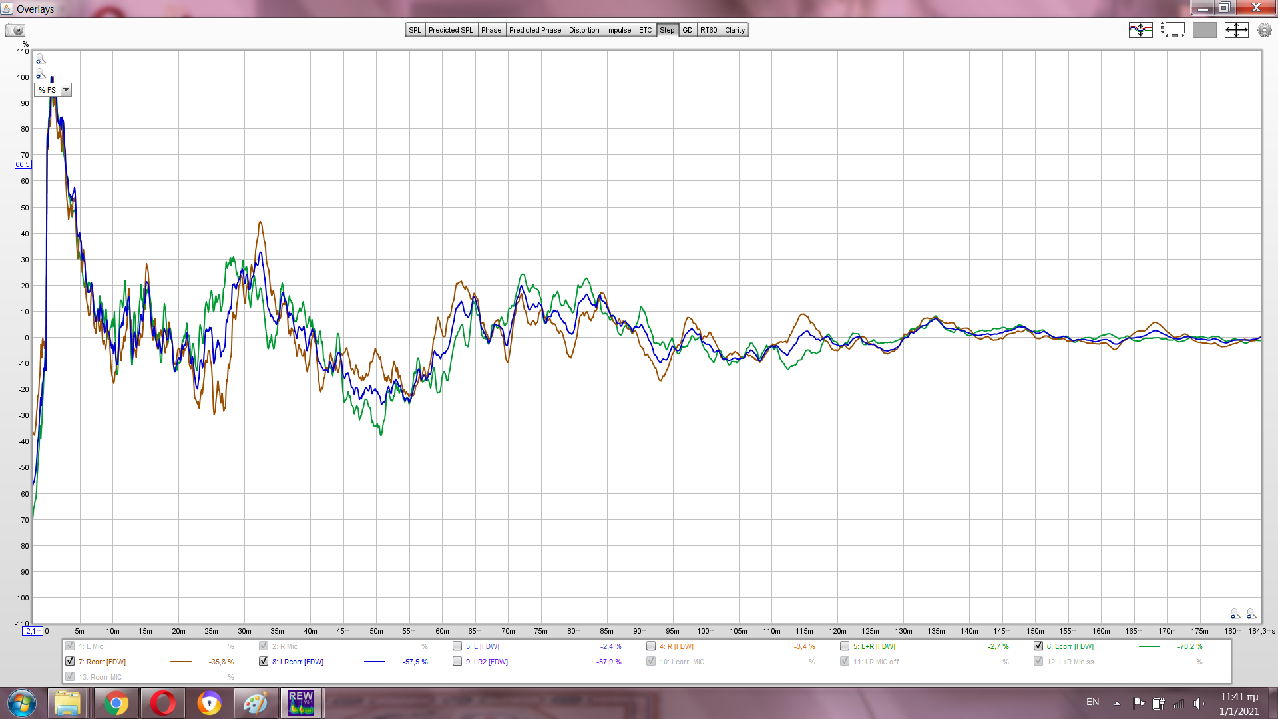Viewport: 1278px width, 719px height.
Task: Enable the 3: L [FDW] trace checkbox
Action: click(x=457, y=646)
